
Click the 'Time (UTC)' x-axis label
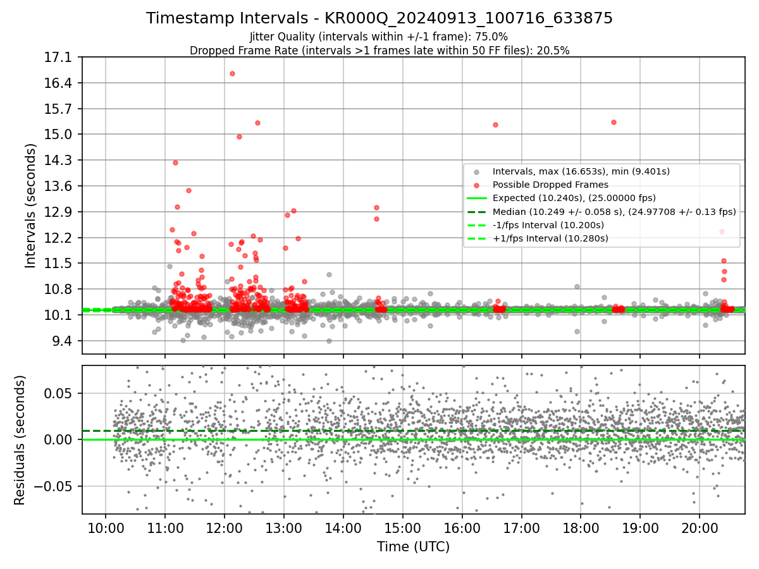[413, 547]
